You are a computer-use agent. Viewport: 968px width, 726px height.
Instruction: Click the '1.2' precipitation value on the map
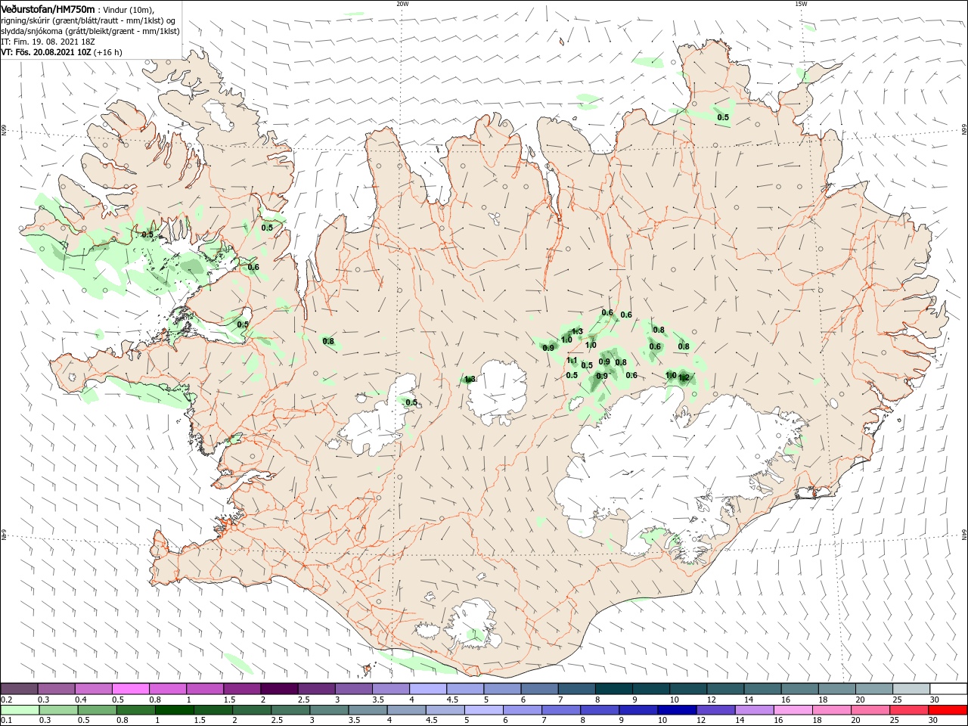(684, 377)
